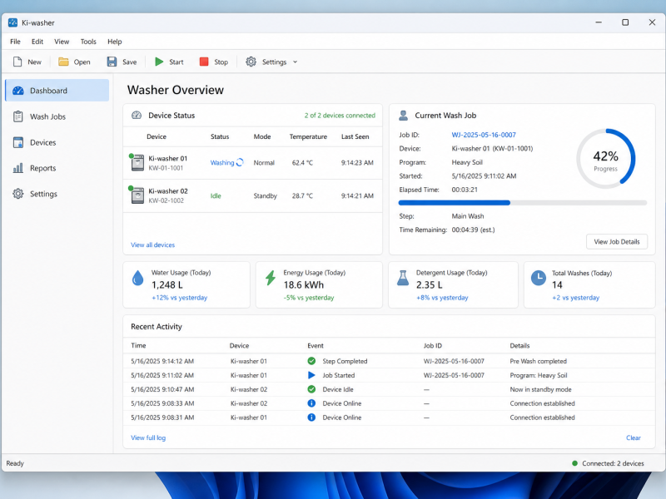
Task: Click the '+12% vs yesterday' water trend
Action: (x=180, y=298)
